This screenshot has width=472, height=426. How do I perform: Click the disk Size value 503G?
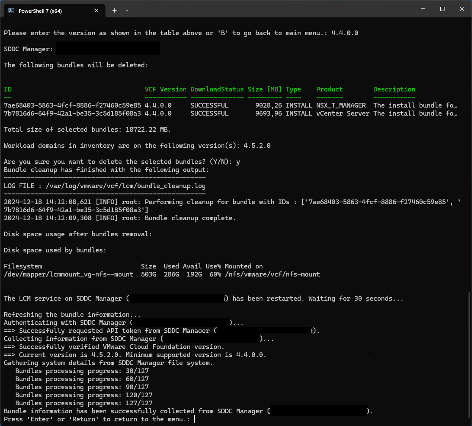click(x=149, y=274)
